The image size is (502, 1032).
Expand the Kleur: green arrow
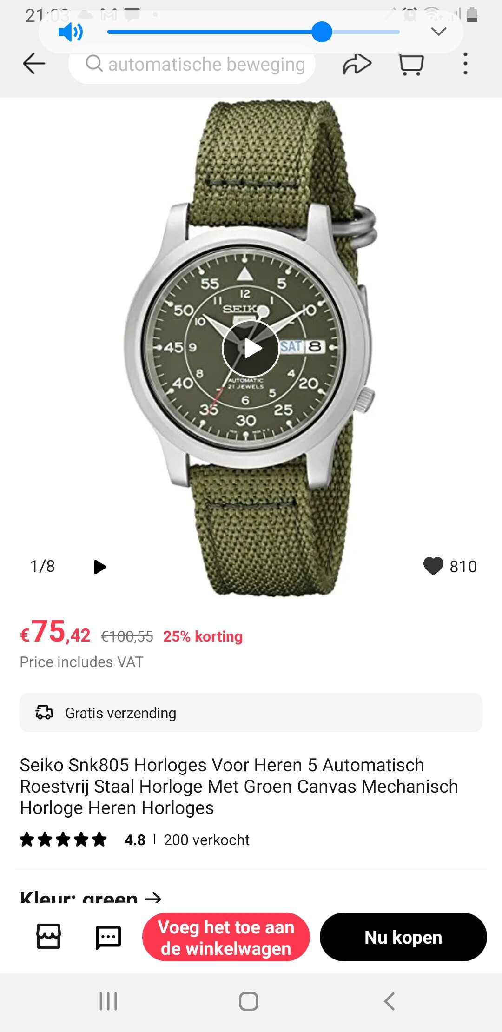(x=153, y=898)
